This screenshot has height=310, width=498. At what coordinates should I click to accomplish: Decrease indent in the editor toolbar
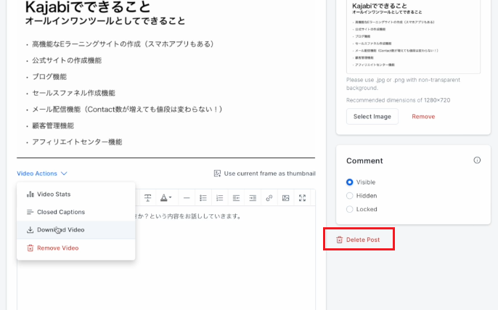click(236, 198)
